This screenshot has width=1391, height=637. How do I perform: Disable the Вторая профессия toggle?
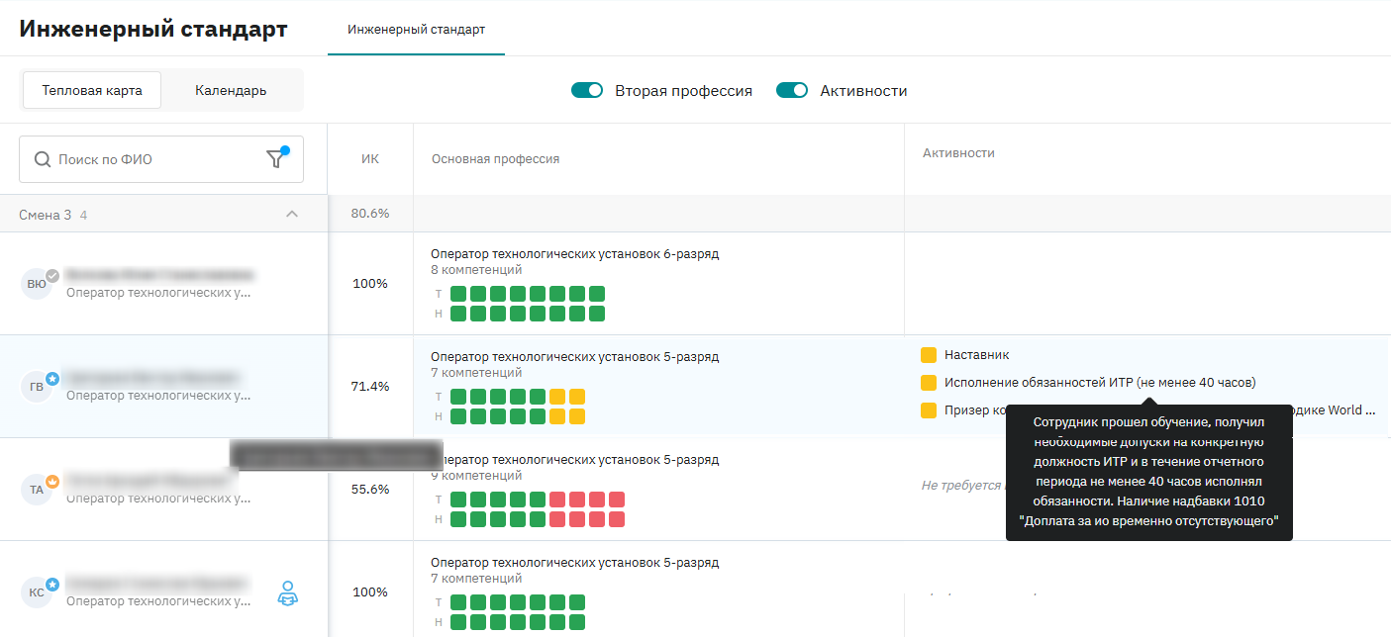(x=587, y=91)
